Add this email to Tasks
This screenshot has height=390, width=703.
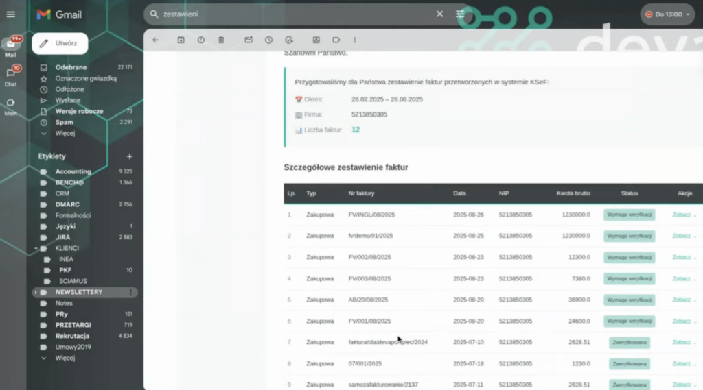[x=289, y=40]
